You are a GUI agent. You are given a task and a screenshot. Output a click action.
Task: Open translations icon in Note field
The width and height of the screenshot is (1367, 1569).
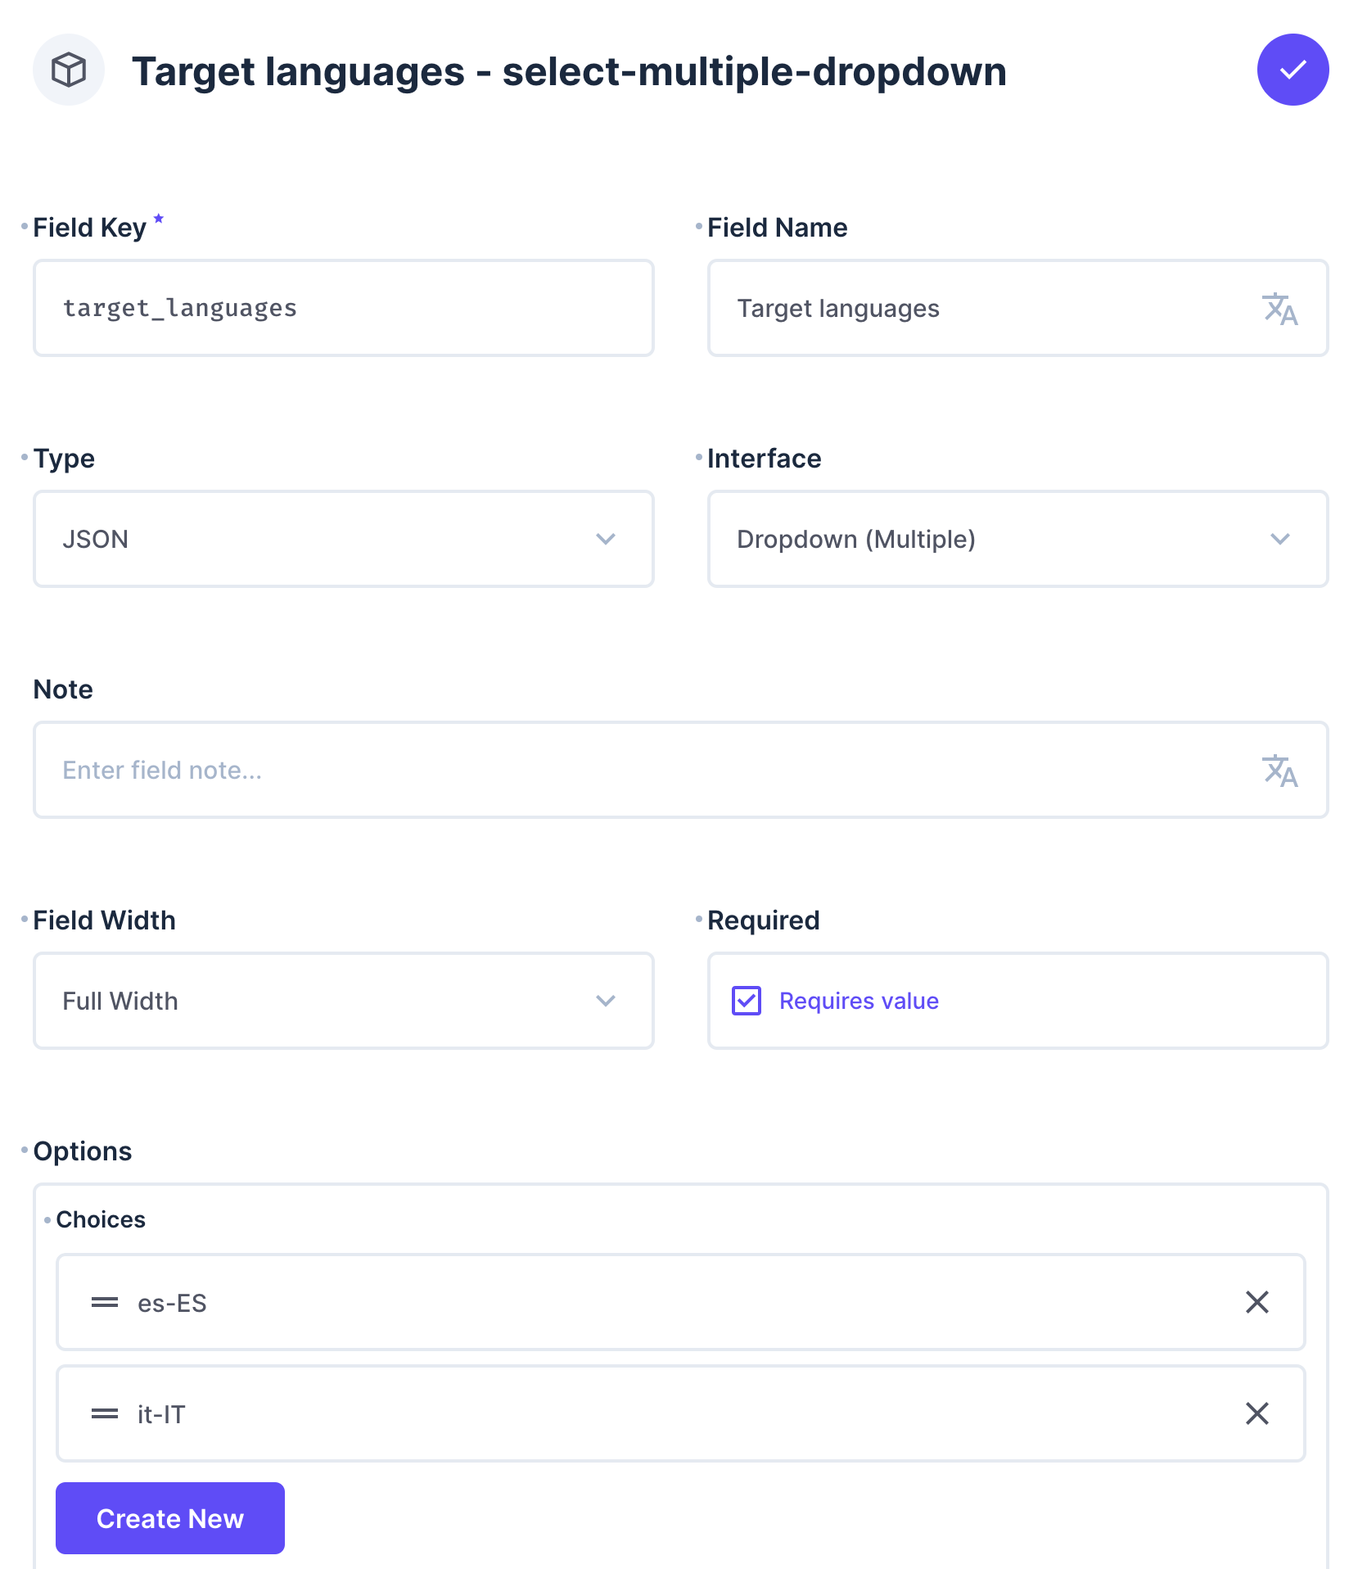tap(1279, 771)
